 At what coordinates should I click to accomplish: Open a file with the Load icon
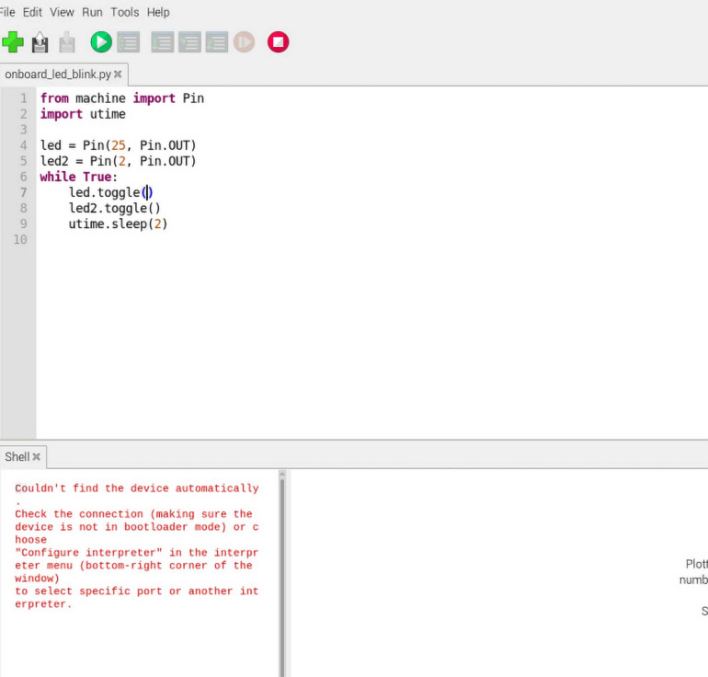[40, 42]
